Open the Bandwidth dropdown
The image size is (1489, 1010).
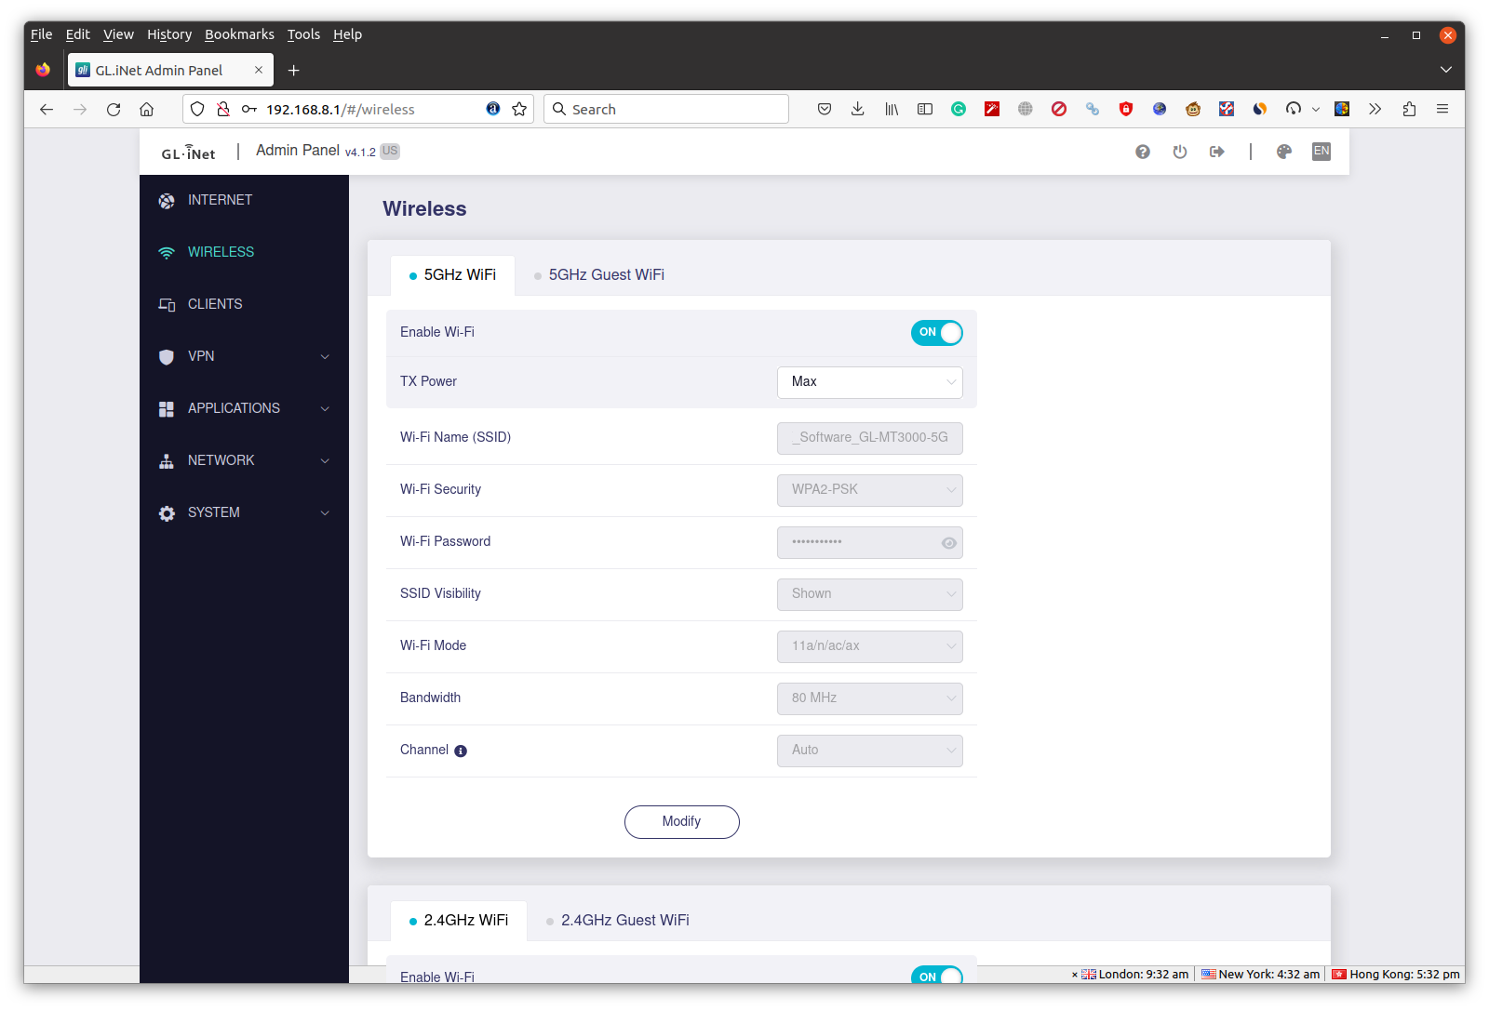[870, 698]
